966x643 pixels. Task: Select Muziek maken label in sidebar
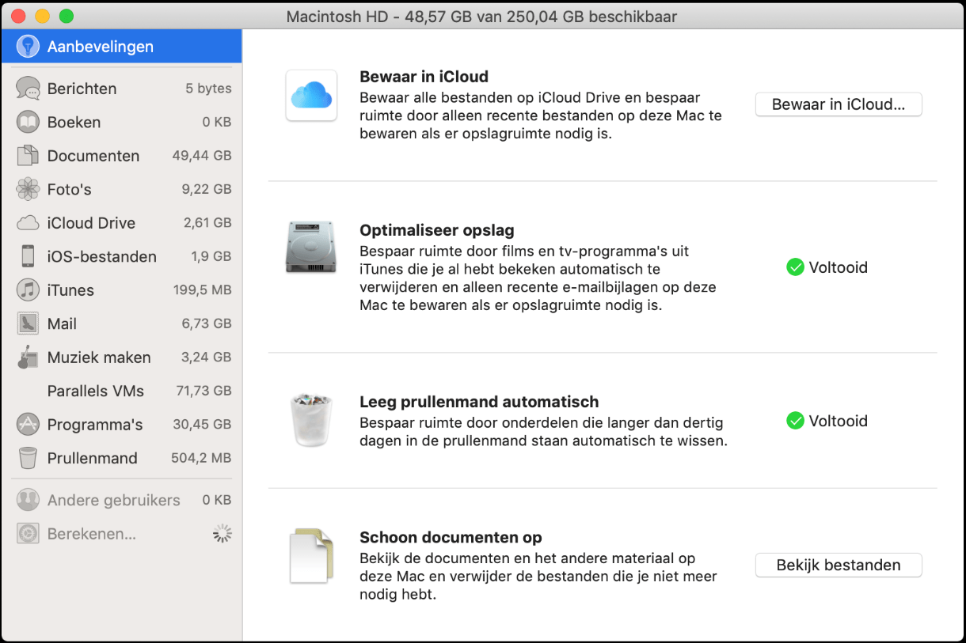click(99, 357)
